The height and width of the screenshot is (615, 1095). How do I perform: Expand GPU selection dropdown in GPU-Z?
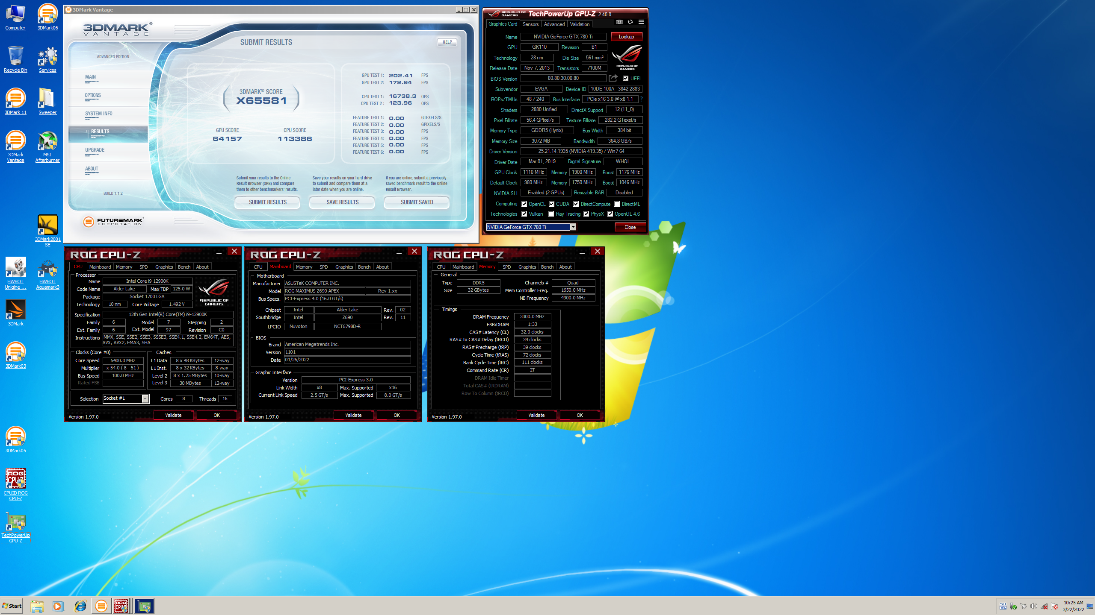573,227
